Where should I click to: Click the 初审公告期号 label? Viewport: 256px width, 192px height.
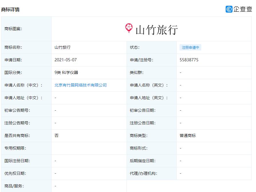[x=17, y=110]
